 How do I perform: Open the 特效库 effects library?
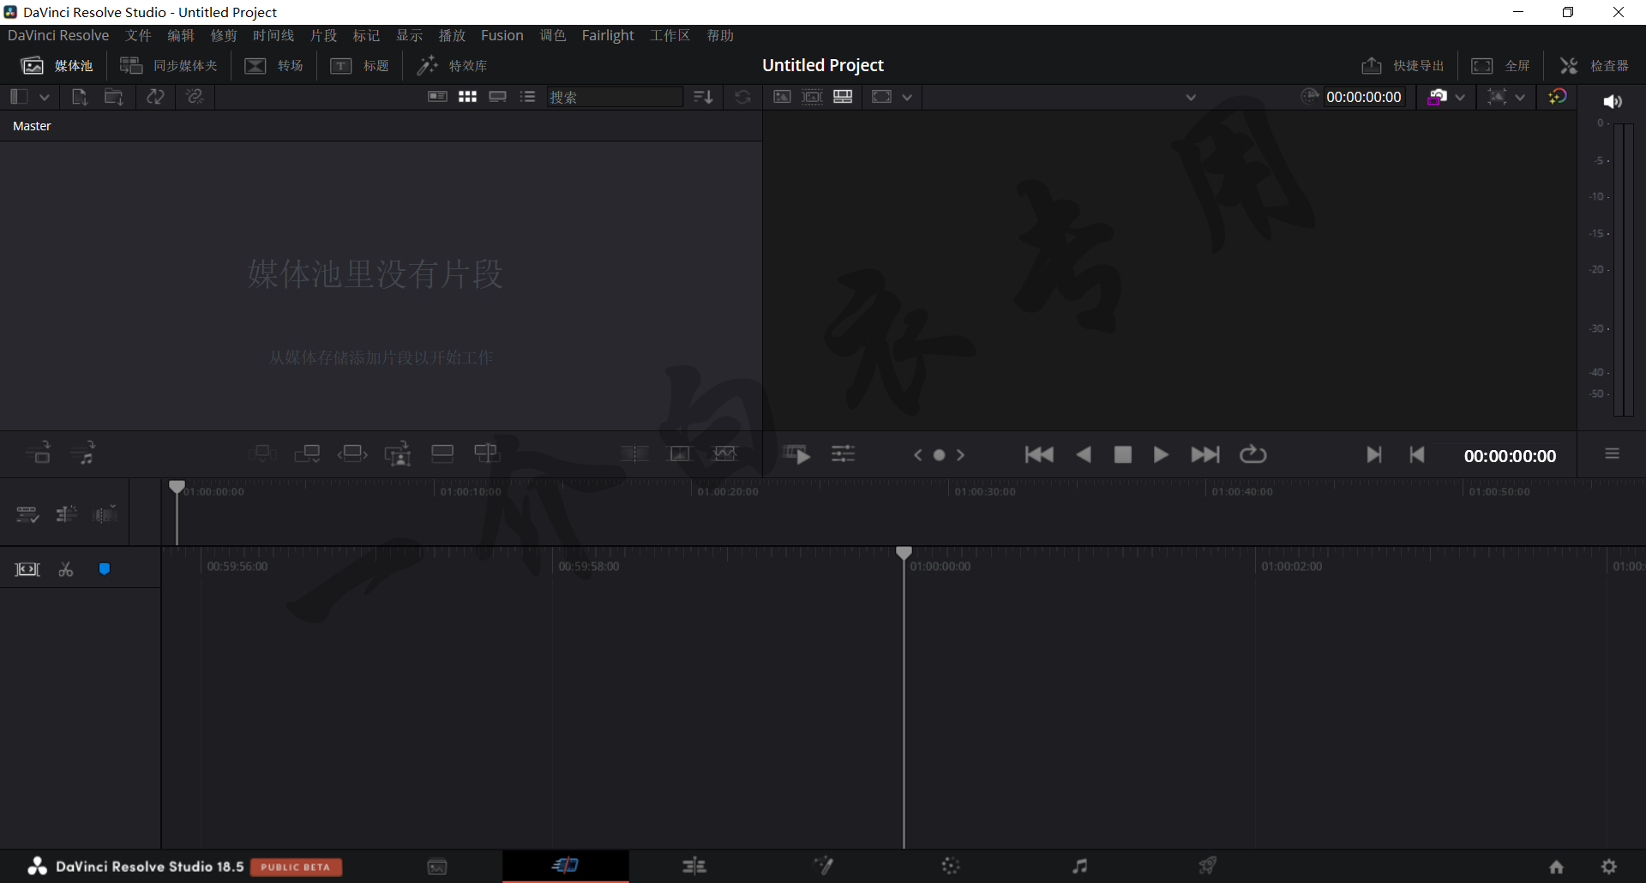tap(452, 66)
